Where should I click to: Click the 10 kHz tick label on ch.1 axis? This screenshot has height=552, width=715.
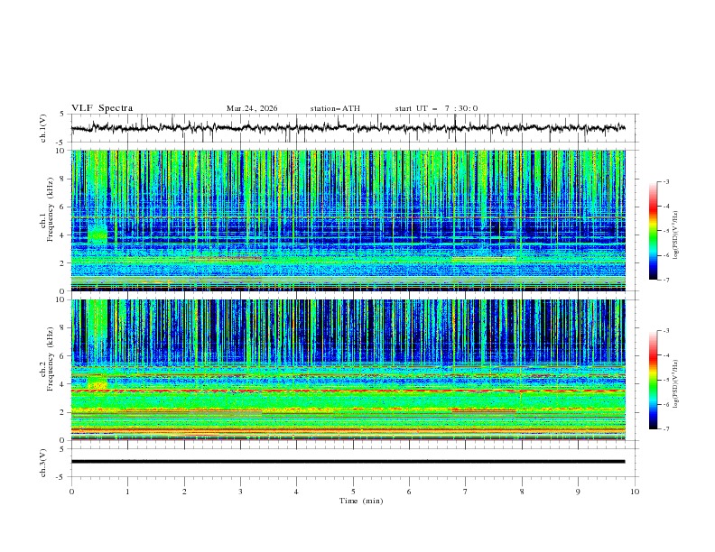point(60,151)
